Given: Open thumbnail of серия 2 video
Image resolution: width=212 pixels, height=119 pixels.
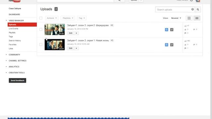Looking at the screenshot, I should (x=55, y=29).
